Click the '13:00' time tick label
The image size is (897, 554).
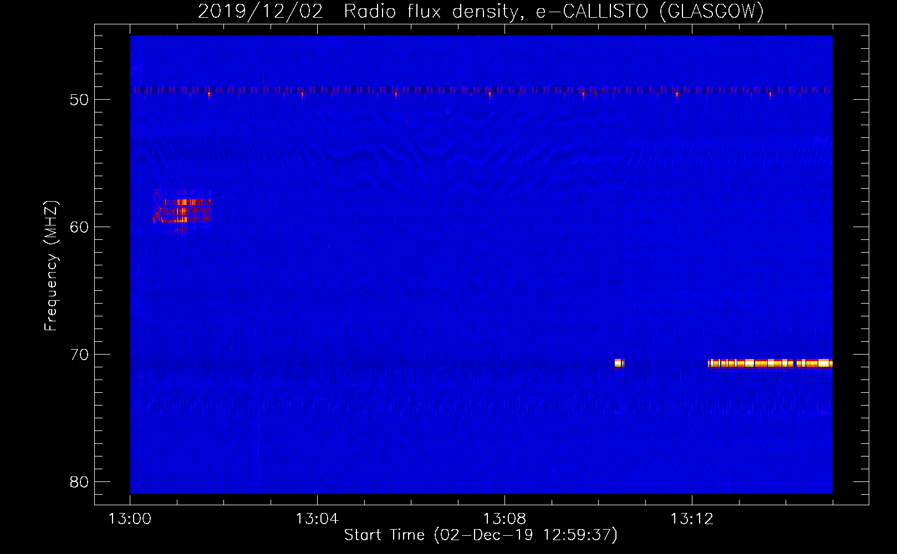(x=130, y=519)
